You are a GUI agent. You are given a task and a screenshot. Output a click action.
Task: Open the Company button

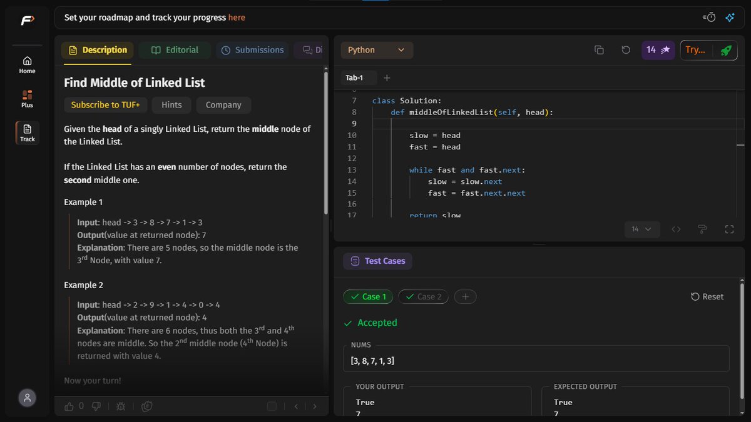pyautogui.click(x=223, y=105)
